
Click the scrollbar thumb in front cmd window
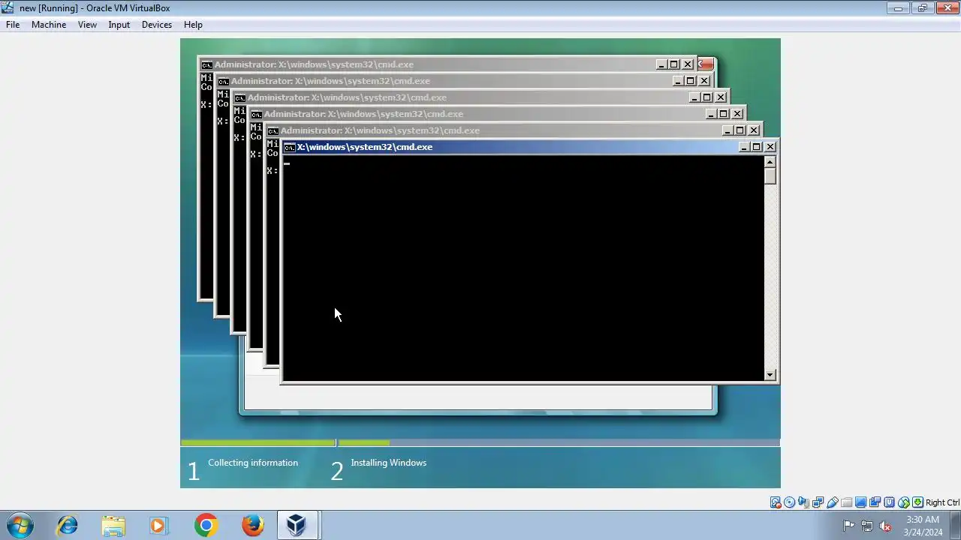[x=770, y=176]
